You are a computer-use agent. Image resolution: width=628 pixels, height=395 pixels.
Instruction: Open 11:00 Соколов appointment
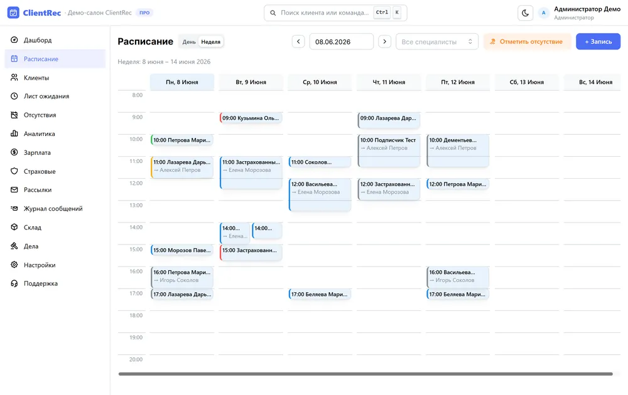[x=320, y=162]
